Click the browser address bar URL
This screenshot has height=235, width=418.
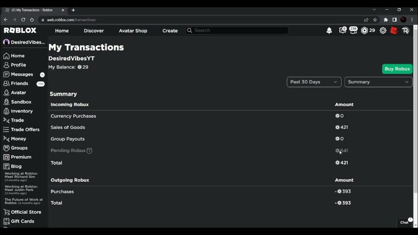(x=71, y=20)
